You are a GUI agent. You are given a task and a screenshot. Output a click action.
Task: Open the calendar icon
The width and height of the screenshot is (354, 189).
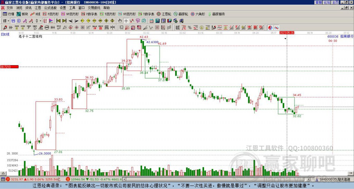(x=151, y=21)
